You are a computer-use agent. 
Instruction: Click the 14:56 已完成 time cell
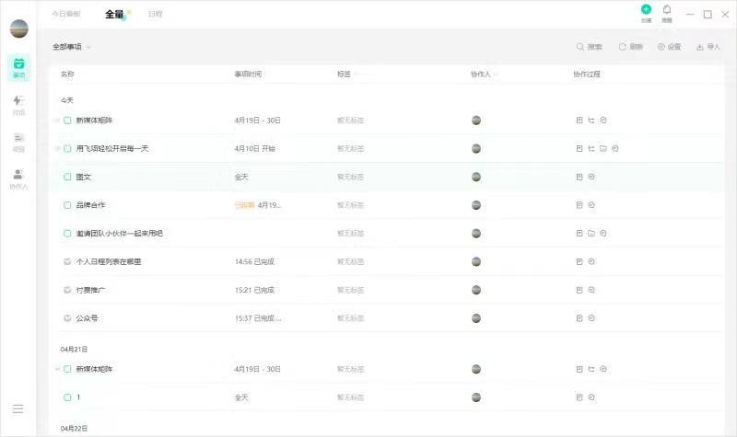(254, 261)
